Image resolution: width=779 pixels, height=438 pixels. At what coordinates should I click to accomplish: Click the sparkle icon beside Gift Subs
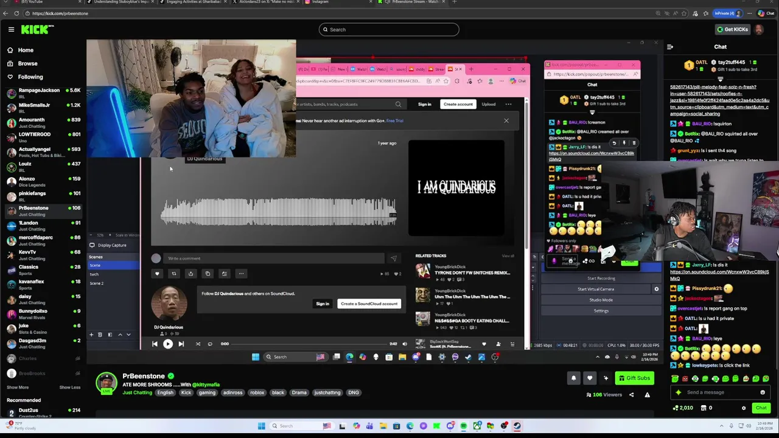[606, 378]
